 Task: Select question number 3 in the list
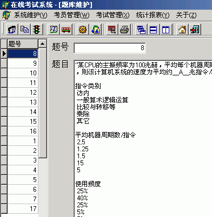click(x=23, y=160)
